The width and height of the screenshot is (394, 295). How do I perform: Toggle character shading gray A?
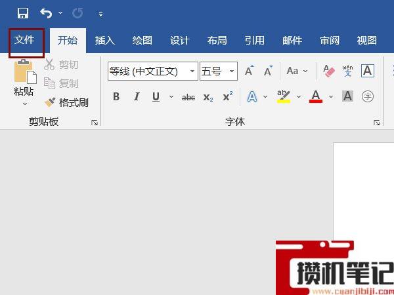click(x=348, y=96)
